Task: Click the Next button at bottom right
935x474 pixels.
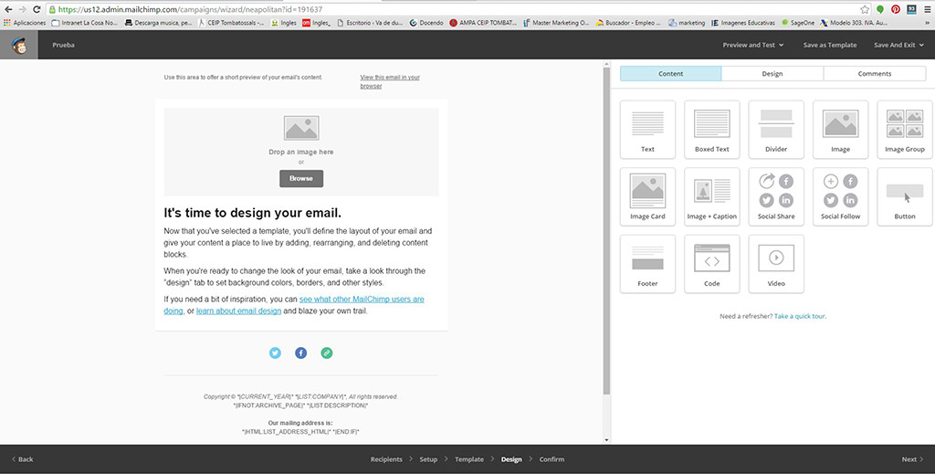Action: point(912,459)
